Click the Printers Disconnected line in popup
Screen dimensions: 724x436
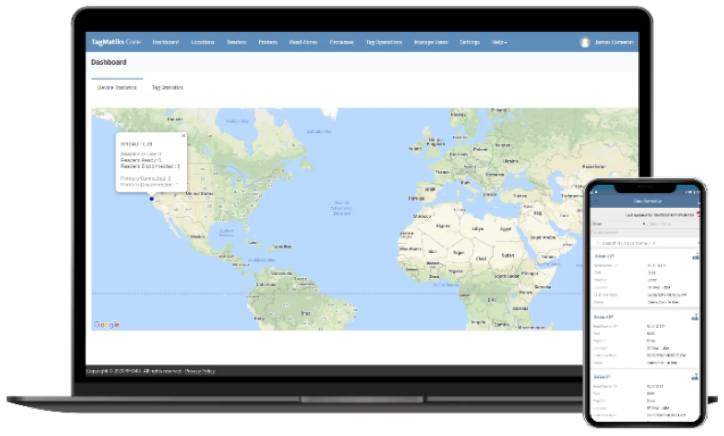149,185
